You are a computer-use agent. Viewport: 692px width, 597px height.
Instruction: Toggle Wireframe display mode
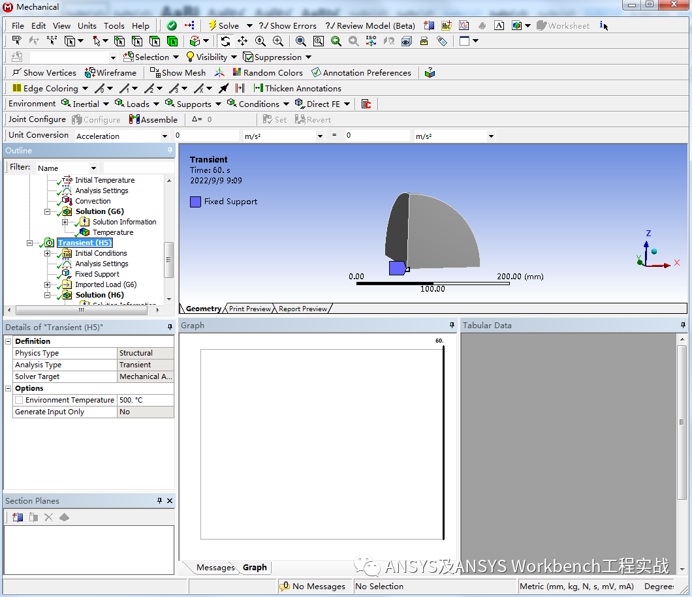click(x=110, y=73)
